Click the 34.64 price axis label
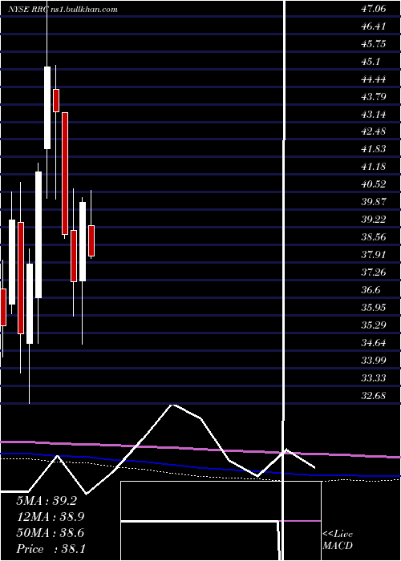Screen dimensions: 401x561 click(374, 343)
